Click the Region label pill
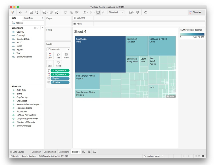 [x=60, y=78]
